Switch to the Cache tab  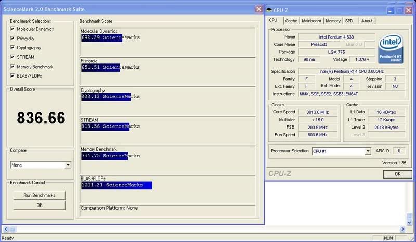(x=291, y=21)
